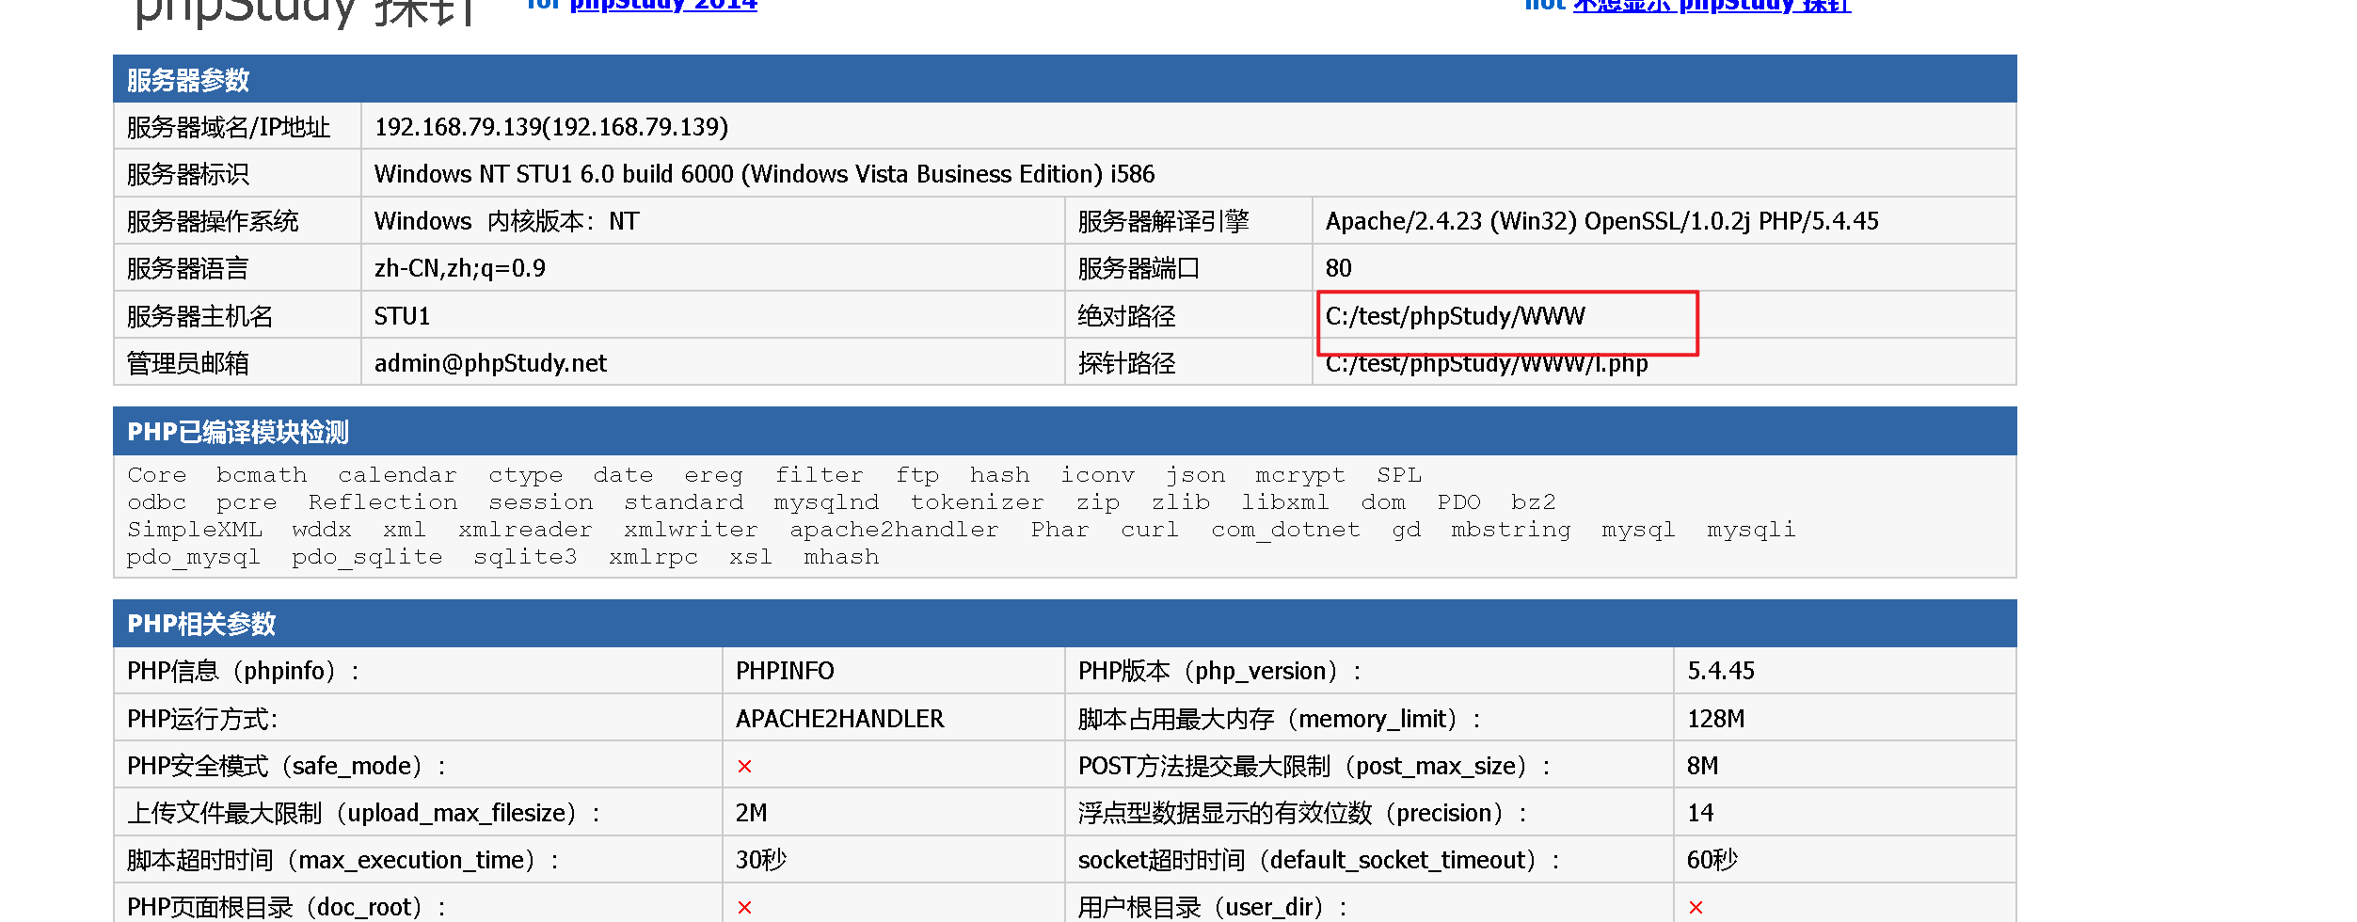Click the session module name
Screen dimensions: 2357x922
point(541,502)
